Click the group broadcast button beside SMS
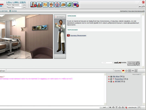Viewport: 146px width, 110px height. pyautogui.click(x=23, y=2)
